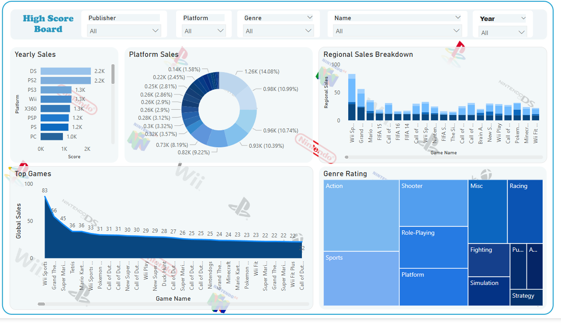561x323 pixels.
Task: Click the "Top Games" chart title
Action: tap(33, 174)
